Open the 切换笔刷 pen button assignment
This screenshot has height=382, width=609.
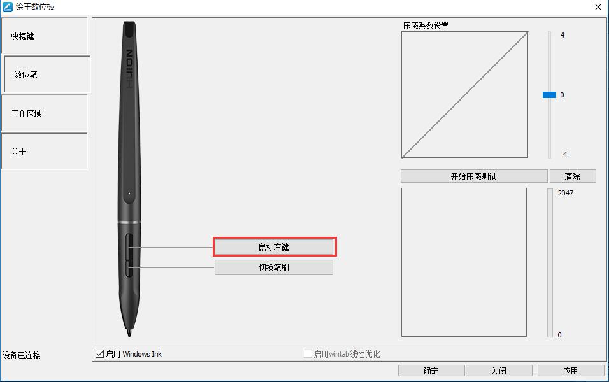click(274, 267)
